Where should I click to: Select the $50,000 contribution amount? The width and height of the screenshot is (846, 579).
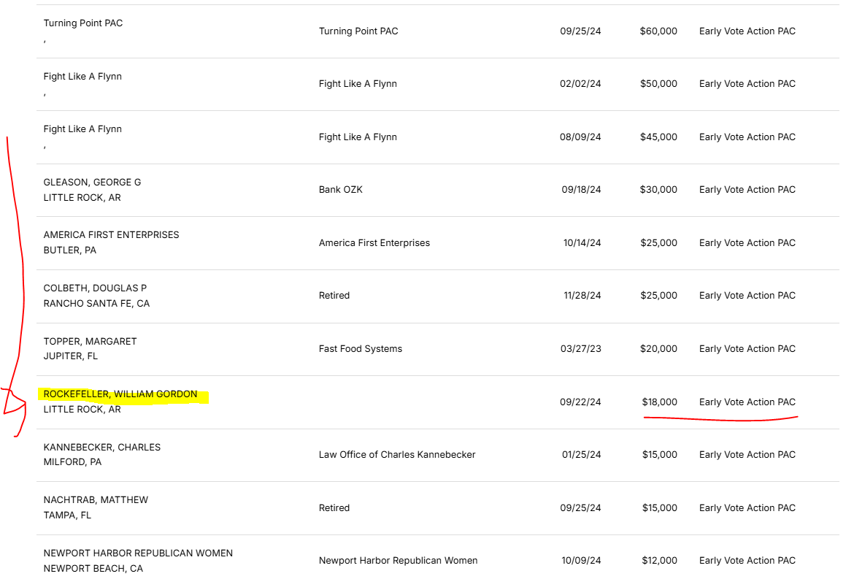coord(658,84)
